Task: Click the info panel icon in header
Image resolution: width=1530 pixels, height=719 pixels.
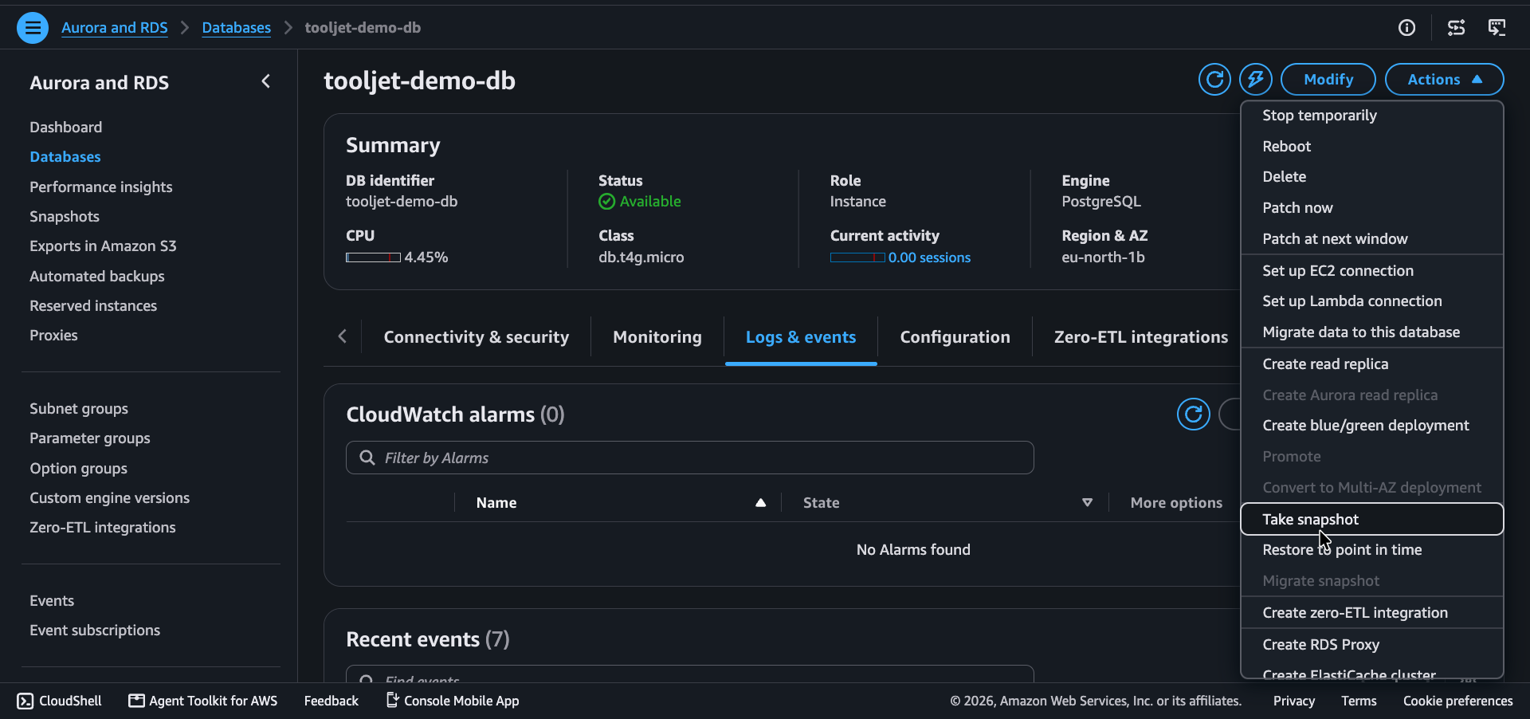Action: pos(1407,28)
